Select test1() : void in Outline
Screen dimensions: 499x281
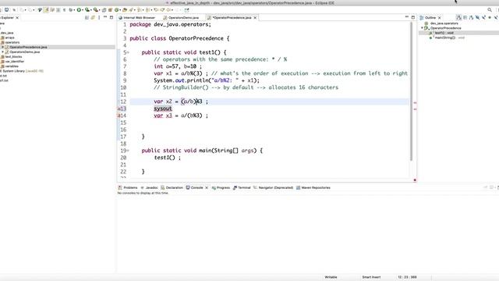point(444,33)
